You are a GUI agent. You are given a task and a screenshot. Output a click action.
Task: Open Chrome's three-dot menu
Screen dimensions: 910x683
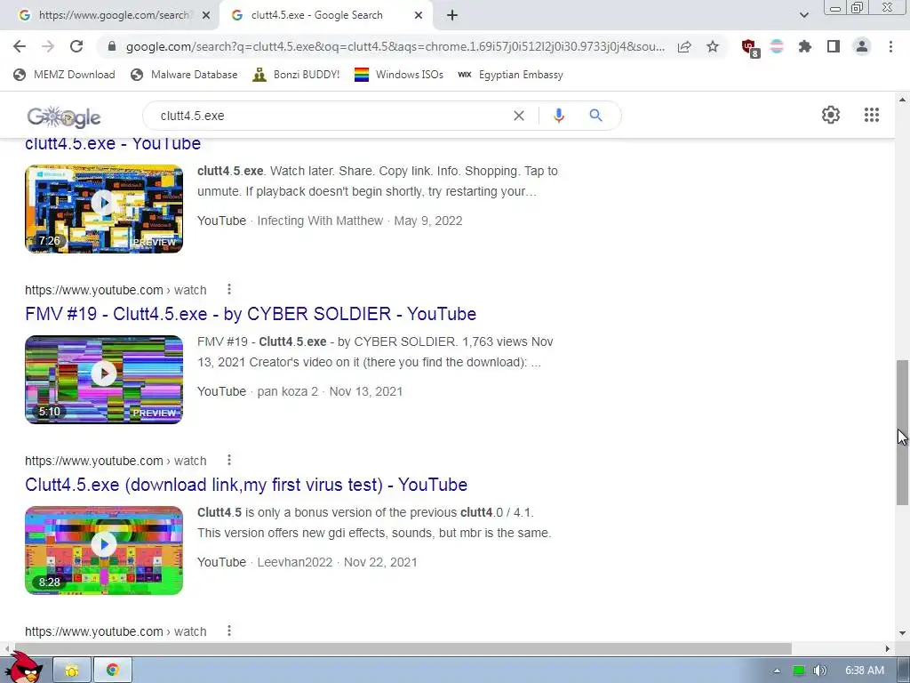[x=890, y=46]
